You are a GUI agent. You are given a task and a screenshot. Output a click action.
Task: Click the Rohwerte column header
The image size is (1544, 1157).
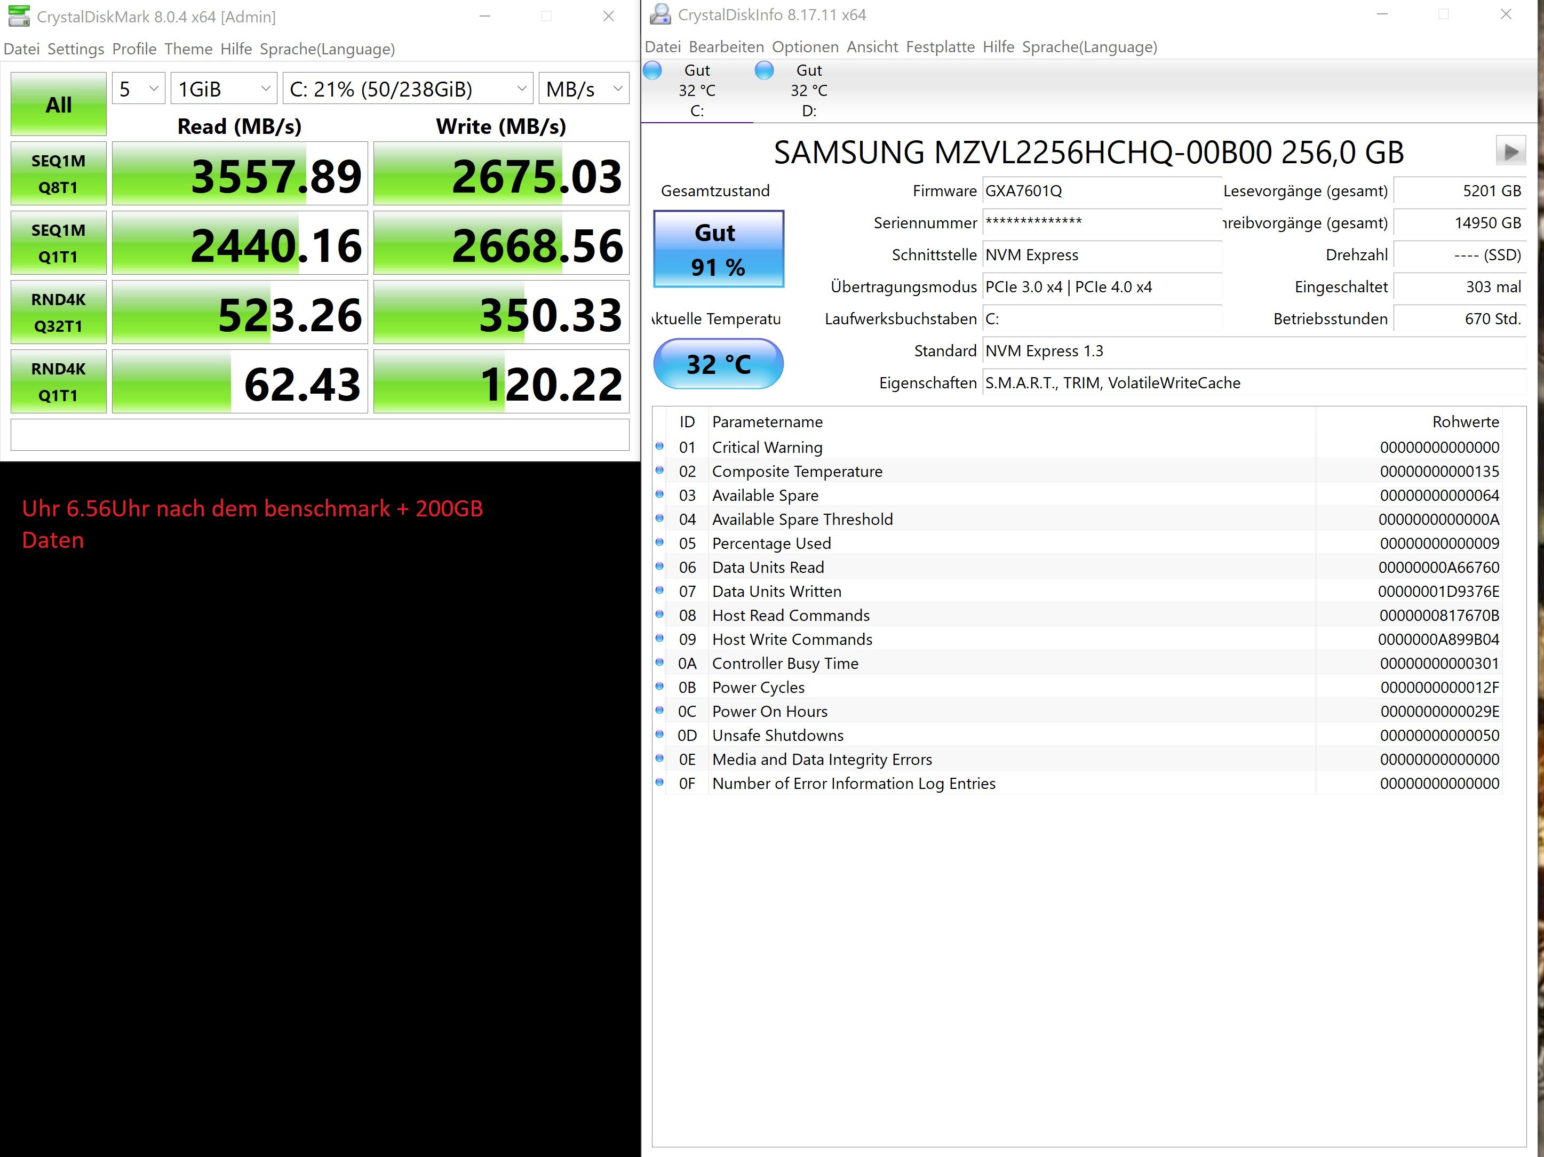(1408, 421)
